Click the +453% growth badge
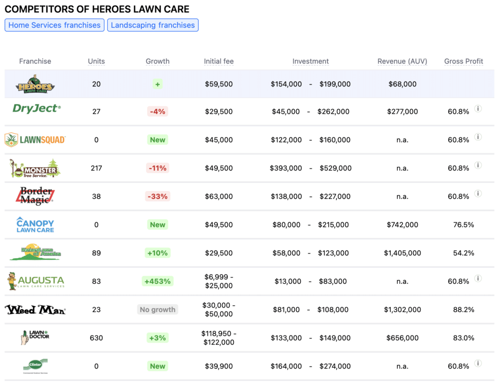Screen dimensions: 499x388 [157, 281]
